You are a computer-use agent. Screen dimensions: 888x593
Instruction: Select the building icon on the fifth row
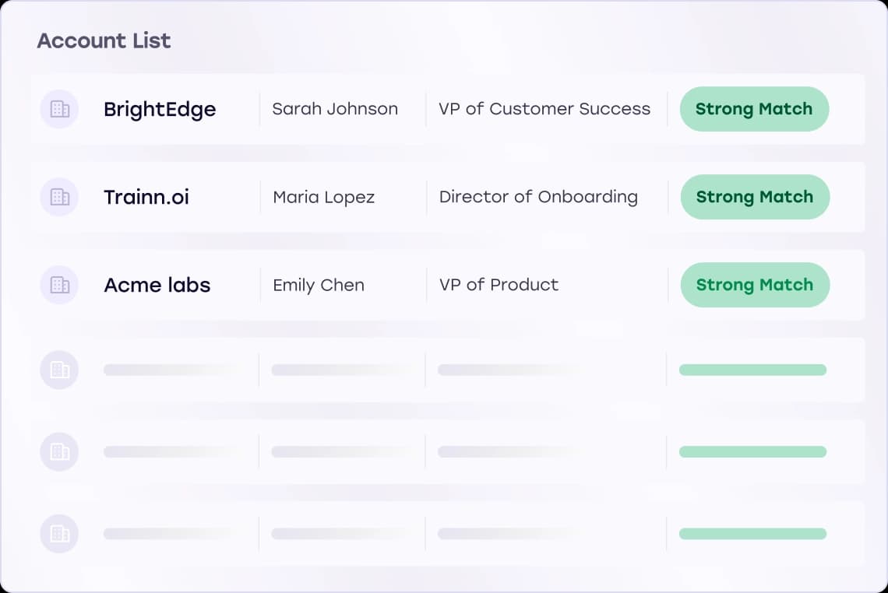(x=59, y=451)
